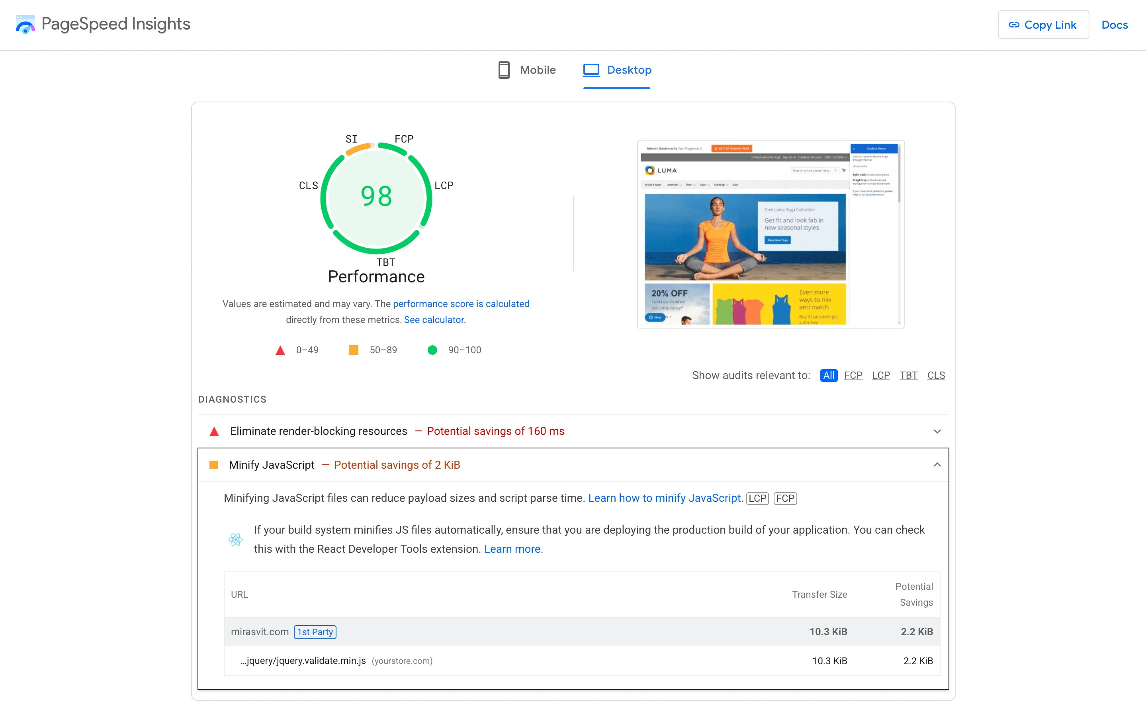This screenshot has width=1146, height=716.
Task: Click the React logo beside the framework tip
Action: (x=235, y=539)
